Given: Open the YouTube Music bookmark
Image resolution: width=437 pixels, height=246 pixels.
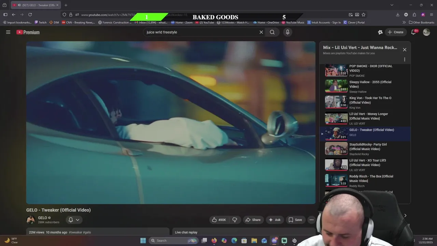Looking at the screenshot, I should point(293,23).
